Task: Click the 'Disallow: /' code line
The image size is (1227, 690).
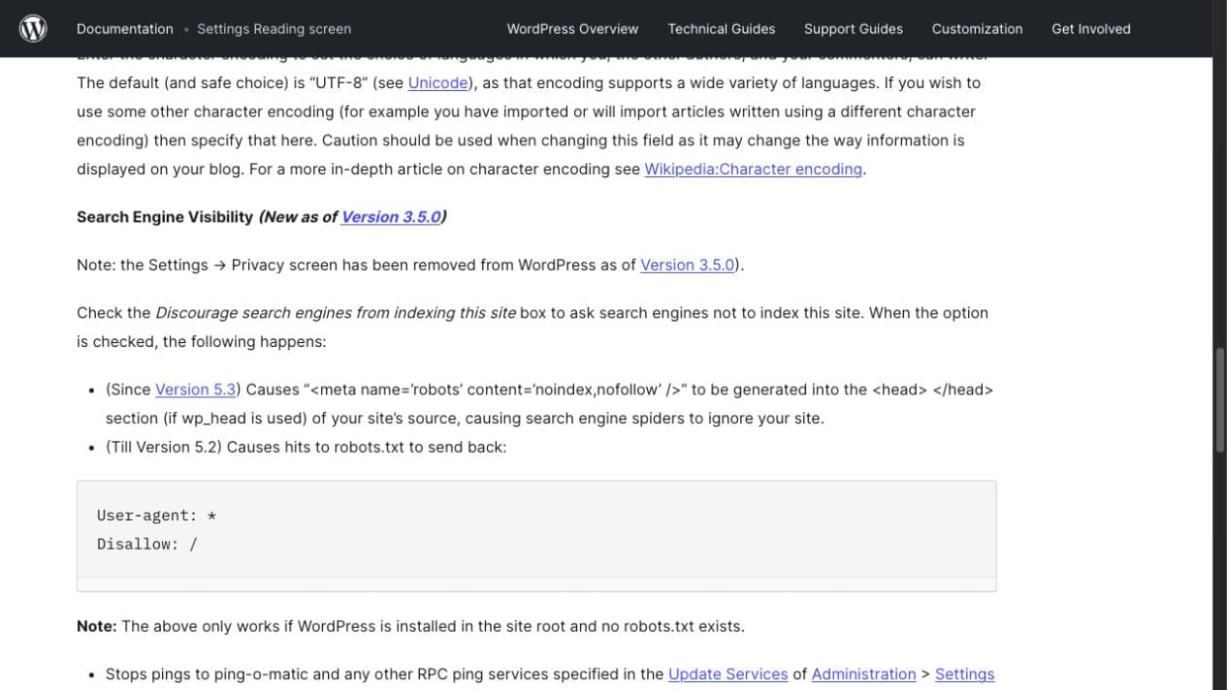Action: tap(146, 545)
